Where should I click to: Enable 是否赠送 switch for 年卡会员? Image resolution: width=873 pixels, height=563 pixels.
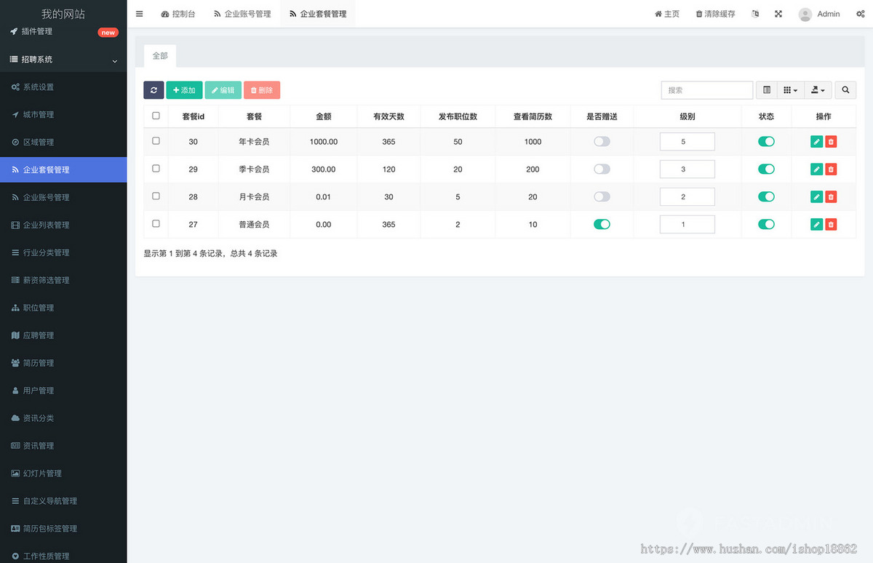click(602, 142)
